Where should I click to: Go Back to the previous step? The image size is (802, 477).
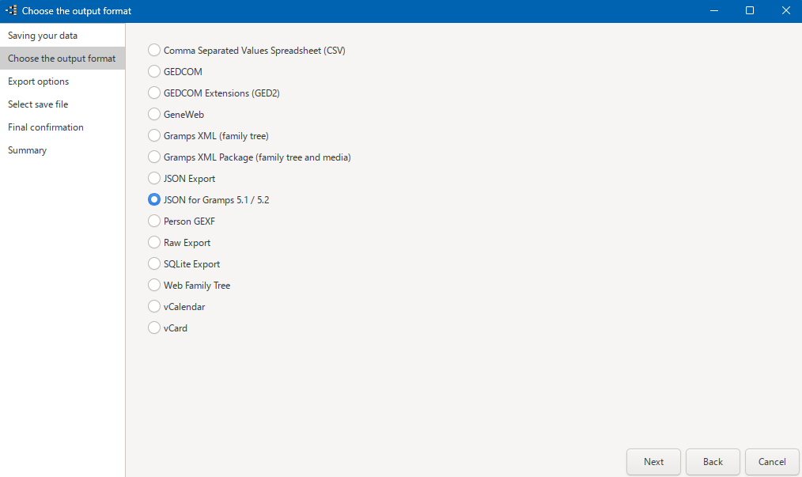713,462
